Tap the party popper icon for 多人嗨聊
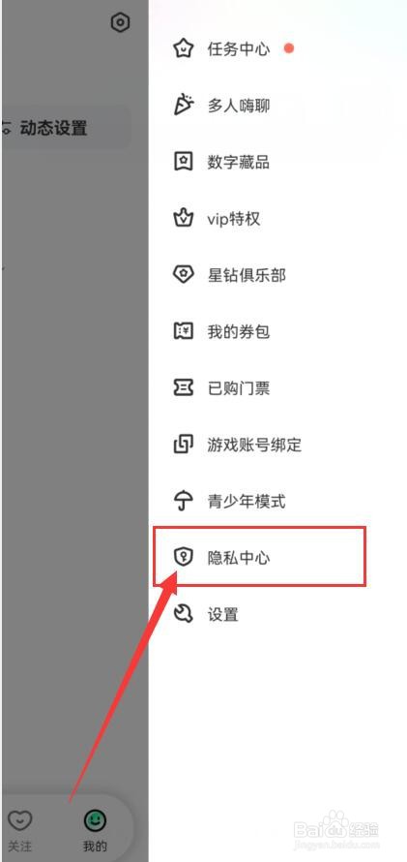 [183, 105]
